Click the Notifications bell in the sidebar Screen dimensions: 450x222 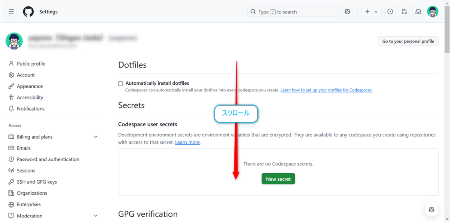click(12, 108)
